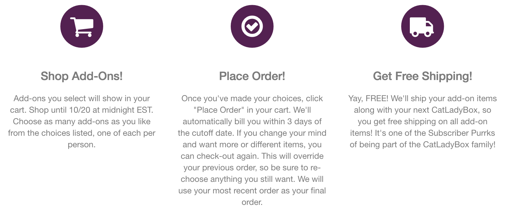Image resolution: width=505 pixels, height=219 pixels.
Task: Select the "Place Order!" heading
Action: tap(252, 76)
